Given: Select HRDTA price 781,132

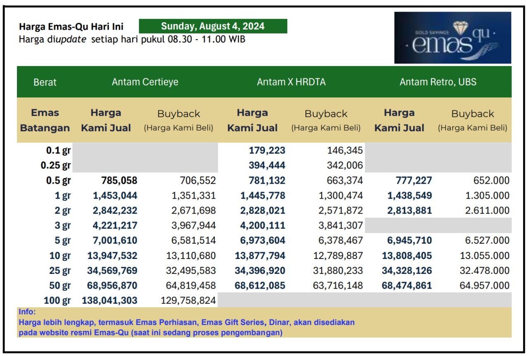Looking at the screenshot, I should [x=267, y=180].
